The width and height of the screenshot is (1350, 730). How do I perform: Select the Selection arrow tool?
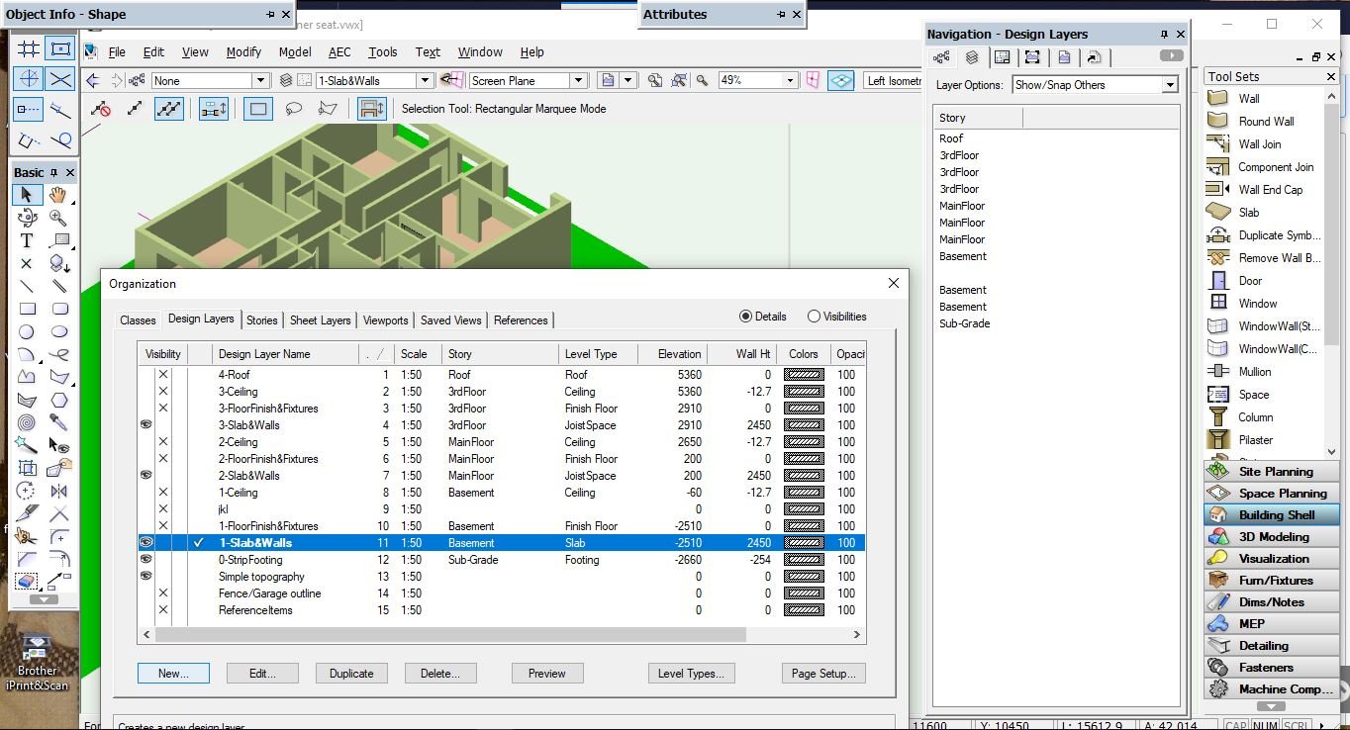(x=27, y=195)
